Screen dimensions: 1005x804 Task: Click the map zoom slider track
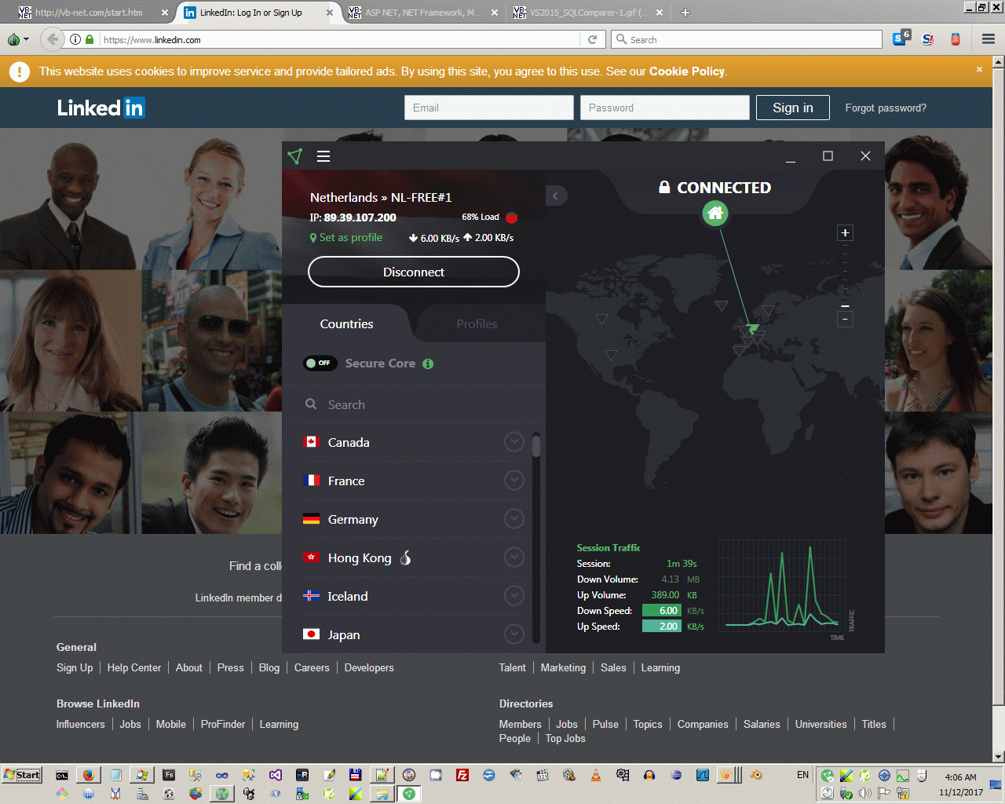point(845,276)
